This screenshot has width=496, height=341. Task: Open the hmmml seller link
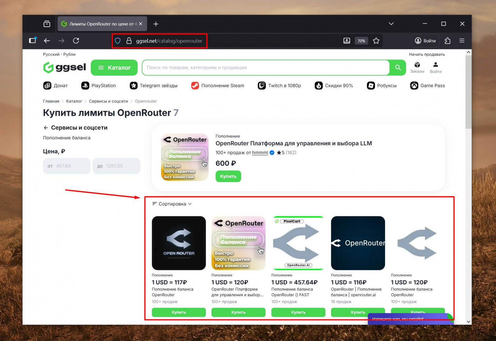pyautogui.click(x=260, y=153)
